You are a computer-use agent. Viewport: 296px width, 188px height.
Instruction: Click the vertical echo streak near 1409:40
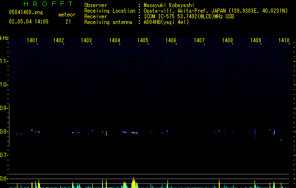[274, 131]
